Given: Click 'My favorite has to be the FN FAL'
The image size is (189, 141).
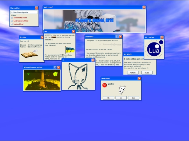Looking at the screenshot, I should pos(99,49).
